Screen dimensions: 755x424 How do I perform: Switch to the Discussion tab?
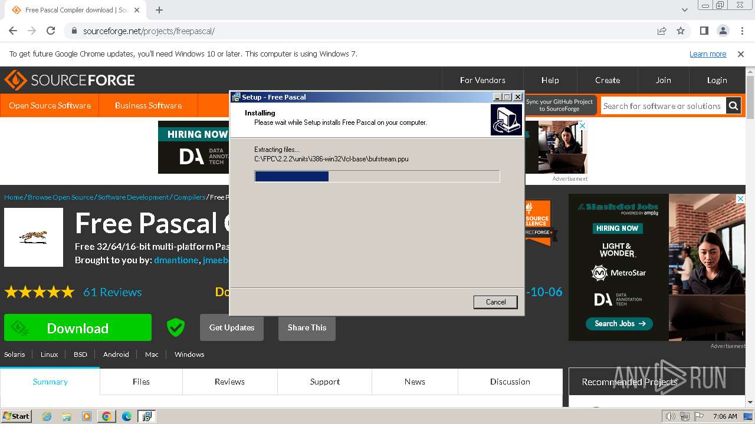pos(510,382)
